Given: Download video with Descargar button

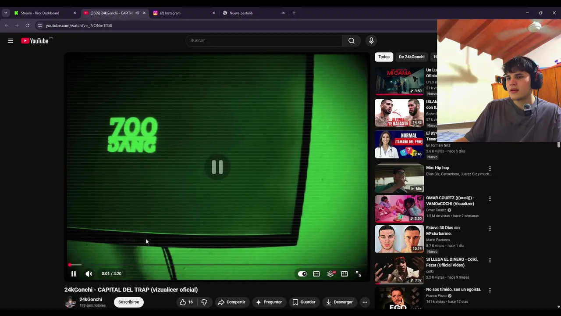Looking at the screenshot, I should click(x=339, y=302).
